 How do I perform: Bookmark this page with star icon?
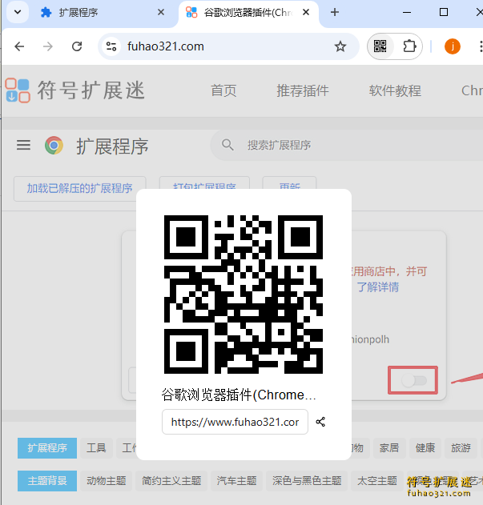click(340, 46)
